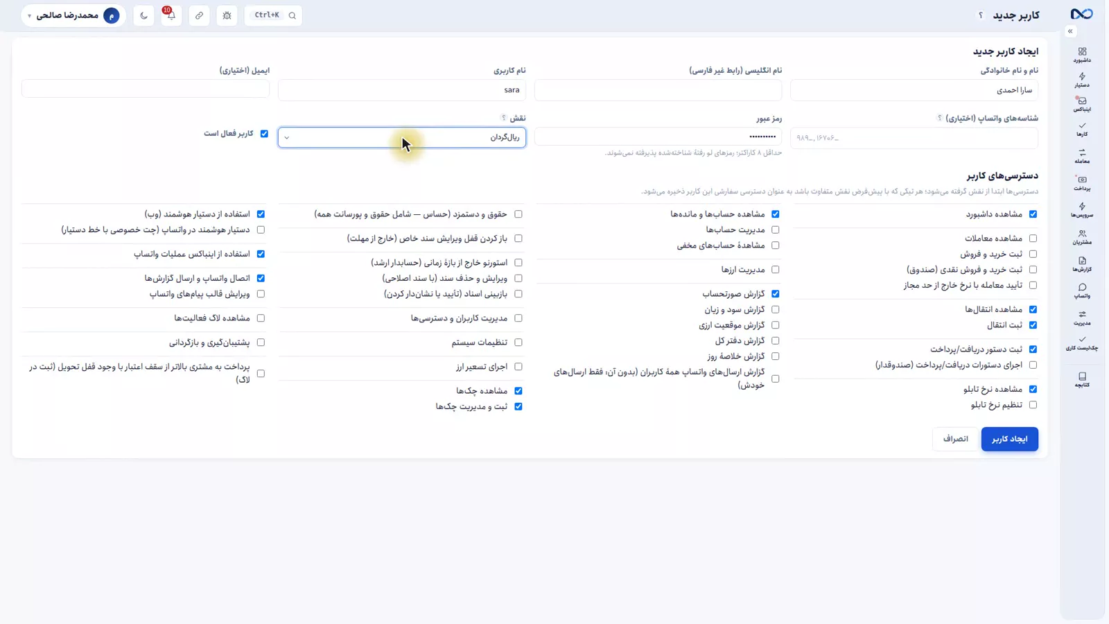Check the گزارش سود و زیان checkbox
This screenshot has width=1109, height=624.
775,309
